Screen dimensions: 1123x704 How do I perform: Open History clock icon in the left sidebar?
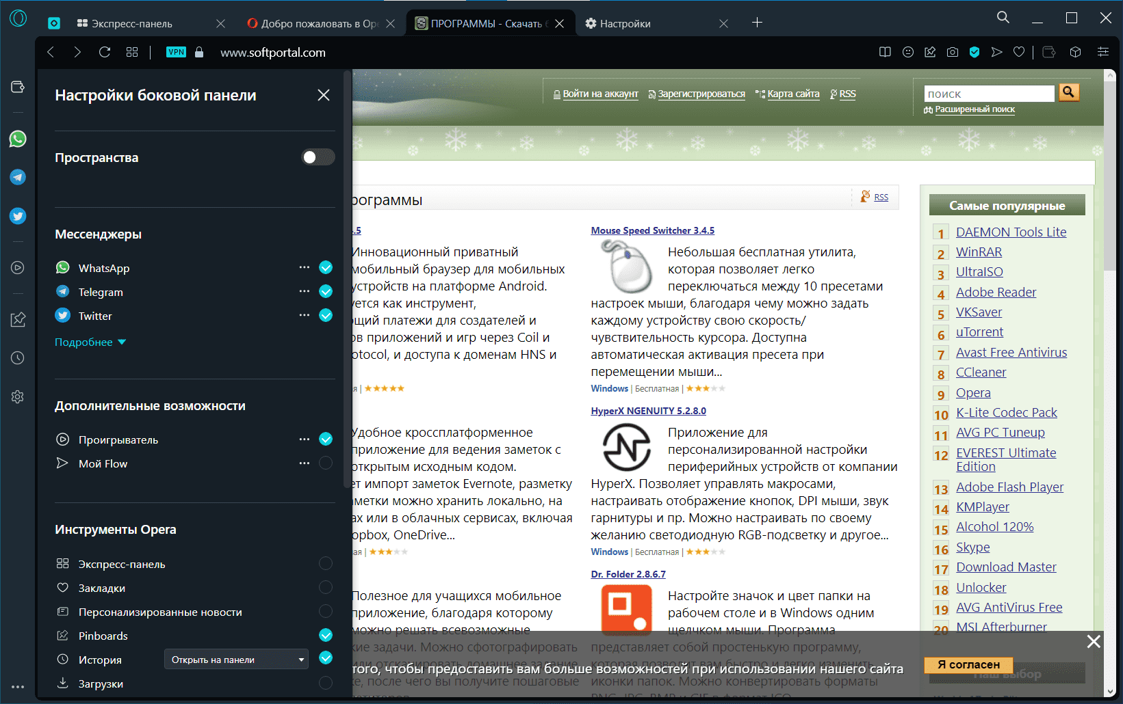point(18,358)
